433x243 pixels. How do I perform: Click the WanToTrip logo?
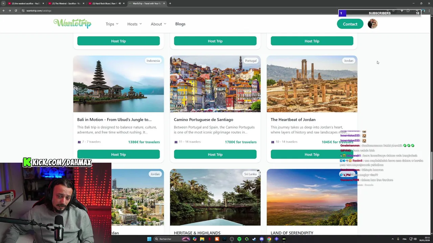[72, 23]
